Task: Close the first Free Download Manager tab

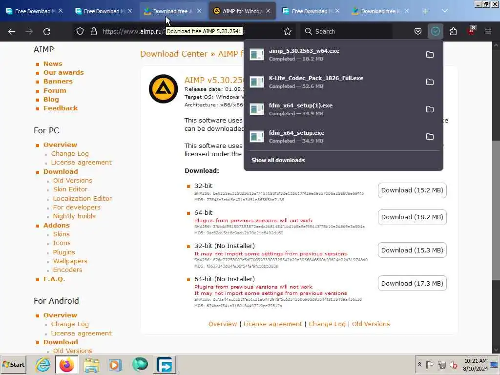Action: pyautogui.click(x=61, y=11)
